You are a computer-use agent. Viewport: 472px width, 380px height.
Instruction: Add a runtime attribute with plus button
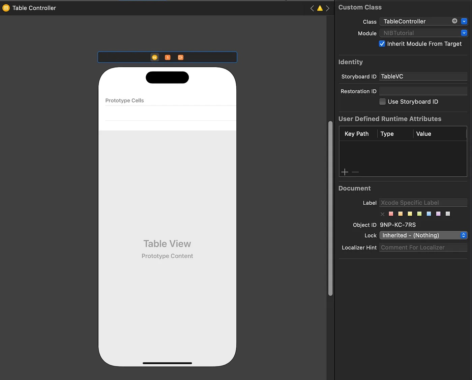(x=345, y=172)
